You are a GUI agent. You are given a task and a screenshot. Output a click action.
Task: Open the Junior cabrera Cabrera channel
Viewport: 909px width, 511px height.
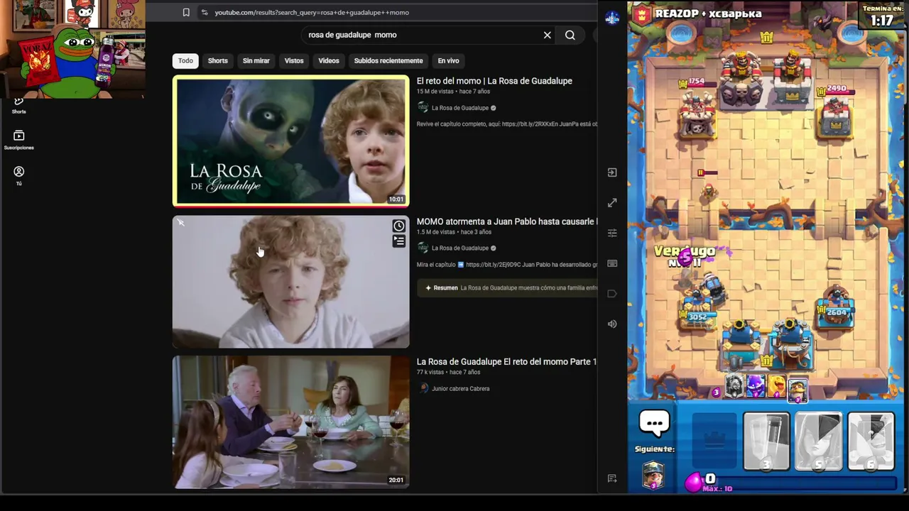coord(460,389)
